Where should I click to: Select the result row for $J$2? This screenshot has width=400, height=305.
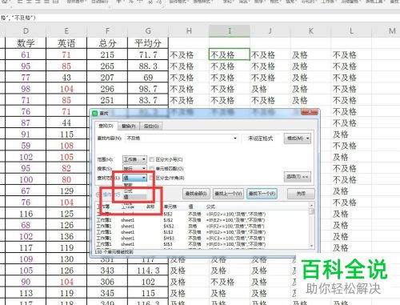[x=202, y=220]
